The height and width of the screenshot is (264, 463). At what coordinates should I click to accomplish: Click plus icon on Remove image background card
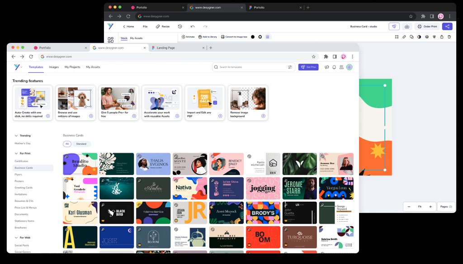(x=263, y=116)
